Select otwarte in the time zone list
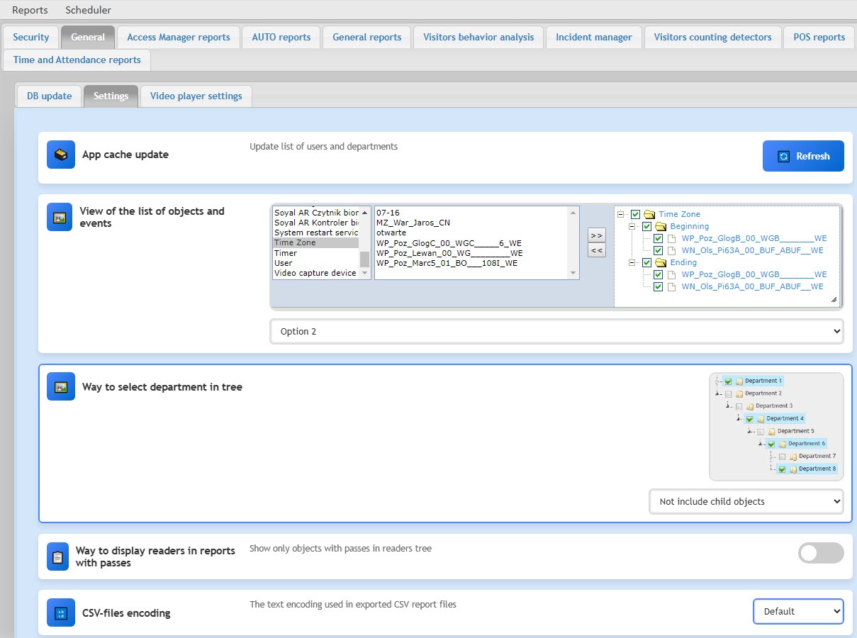 tap(391, 233)
